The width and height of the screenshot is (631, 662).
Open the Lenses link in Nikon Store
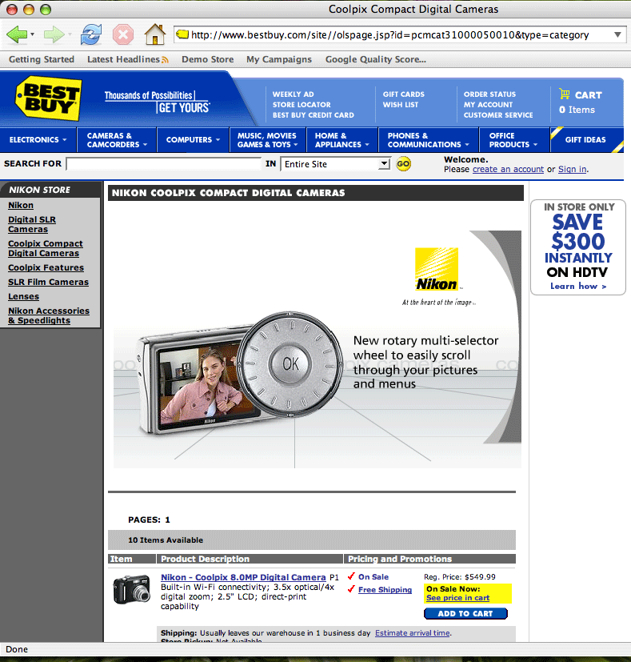point(23,297)
